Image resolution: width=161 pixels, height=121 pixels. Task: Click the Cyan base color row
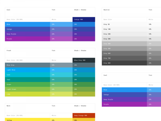click(x=27, y=75)
